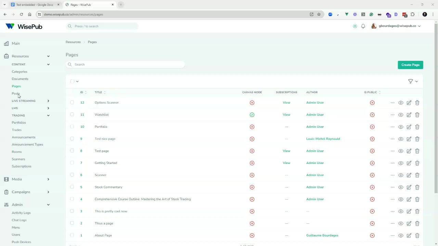View the Portfolio page using eye icon
The width and height of the screenshot is (438, 246).
coord(401,127)
